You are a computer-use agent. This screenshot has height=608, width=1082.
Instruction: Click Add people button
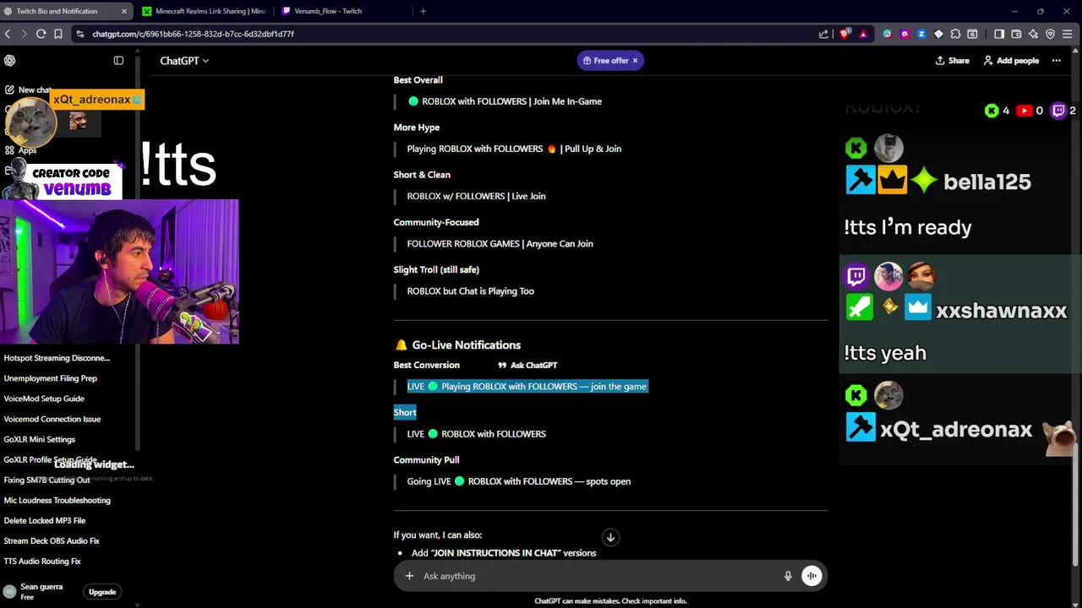click(1011, 61)
